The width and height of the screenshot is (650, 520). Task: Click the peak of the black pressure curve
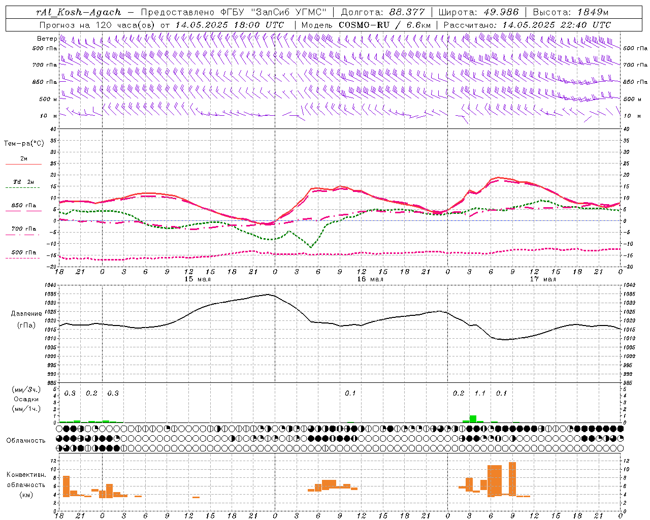[268, 294]
